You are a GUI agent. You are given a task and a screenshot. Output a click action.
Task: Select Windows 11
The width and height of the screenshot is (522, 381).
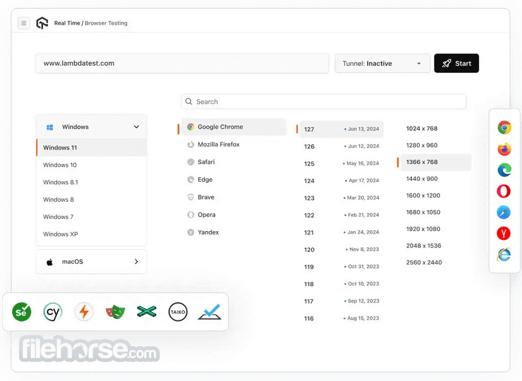pyautogui.click(x=92, y=147)
